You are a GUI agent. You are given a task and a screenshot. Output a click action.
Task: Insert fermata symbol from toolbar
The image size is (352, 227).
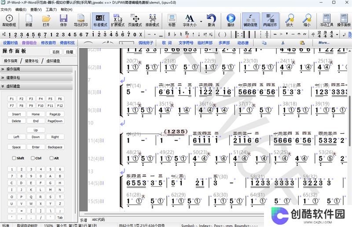tap(299, 35)
